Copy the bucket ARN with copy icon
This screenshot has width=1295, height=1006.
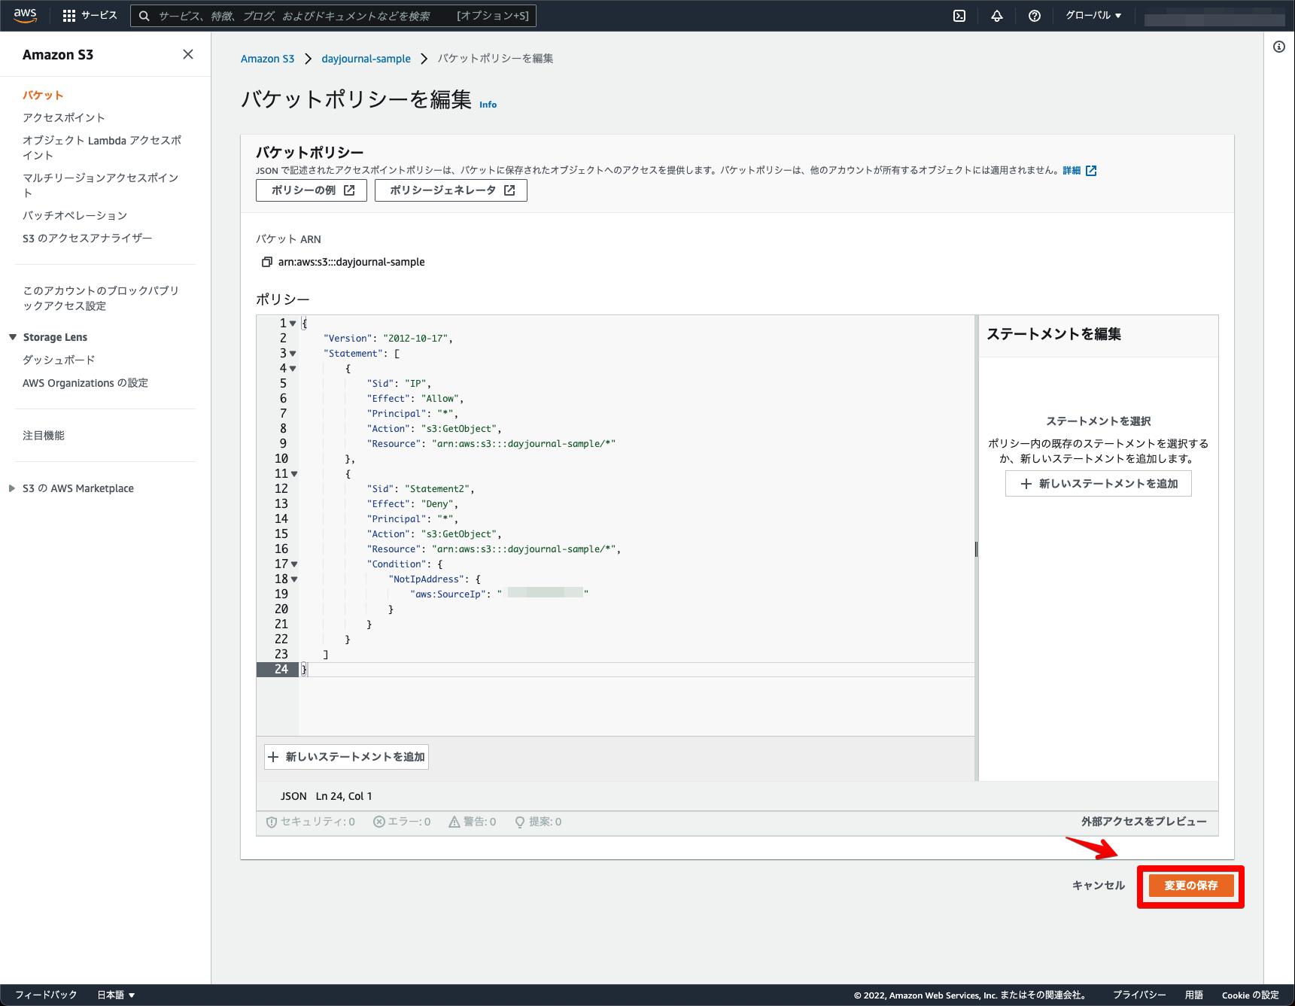tap(266, 262)
